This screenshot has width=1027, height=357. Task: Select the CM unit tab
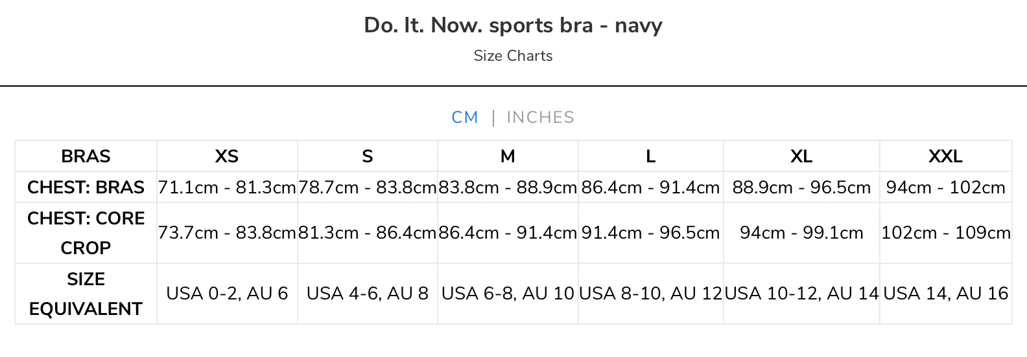(x=465, y=117)
